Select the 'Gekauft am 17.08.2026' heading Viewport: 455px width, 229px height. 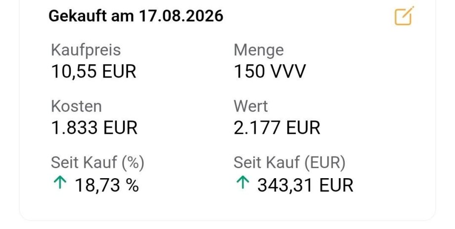(x=136, y=16)
